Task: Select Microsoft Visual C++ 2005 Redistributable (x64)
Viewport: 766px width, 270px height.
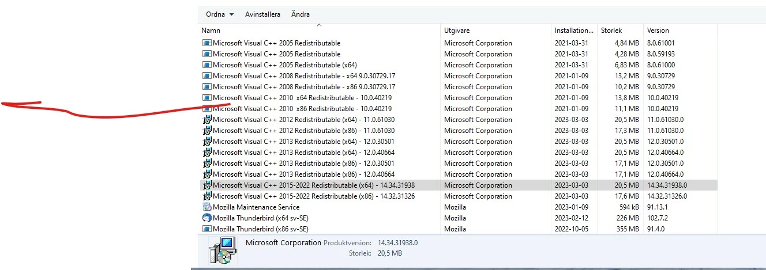Action: tap(285, 65)
